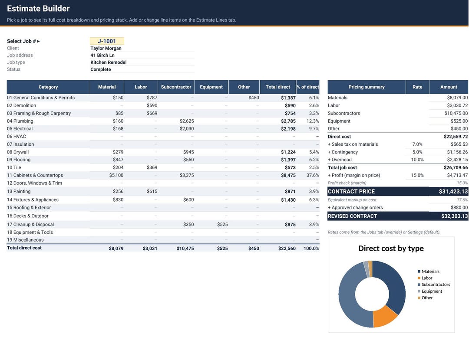This screenshot has height=337, width=469.
Task: Click the '05 Electrical' row label
Action: (x=20, y=128)
